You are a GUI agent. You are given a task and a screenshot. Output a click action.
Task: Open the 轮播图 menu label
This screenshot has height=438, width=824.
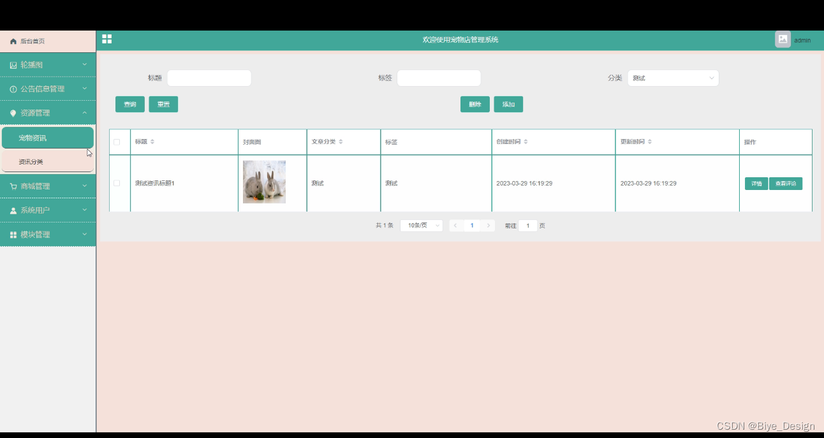pyautogui.click(x=32, y=65)
